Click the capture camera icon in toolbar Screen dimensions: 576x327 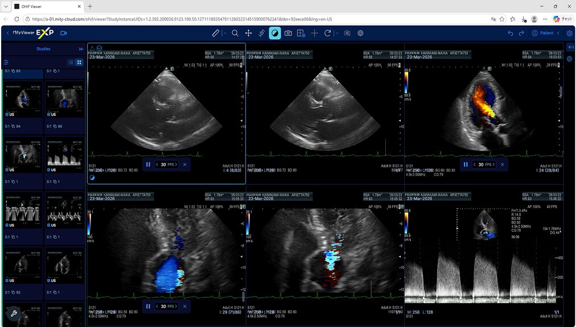[x=289, y=33]
